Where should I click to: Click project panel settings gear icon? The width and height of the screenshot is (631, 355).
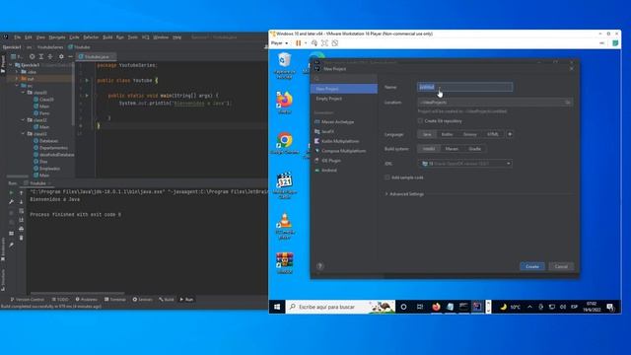tap(61, 57)
